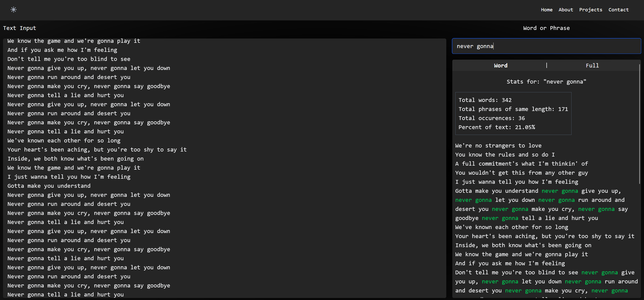Image resolution: width=644 pixels, height=300 pixels.
Task: Open the Home nav link
Action: 547,10
